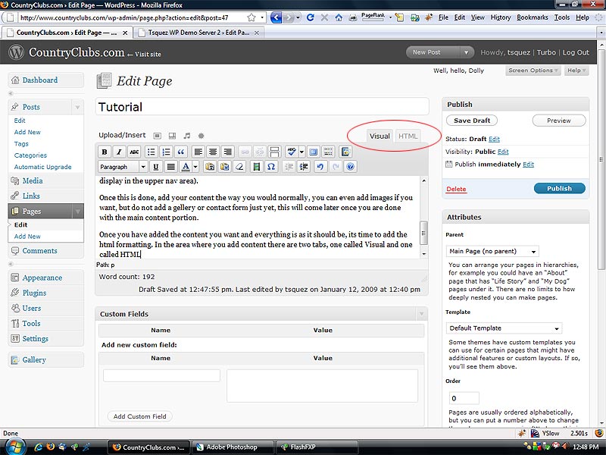
Task: Align text left
Action: point(198,152)
